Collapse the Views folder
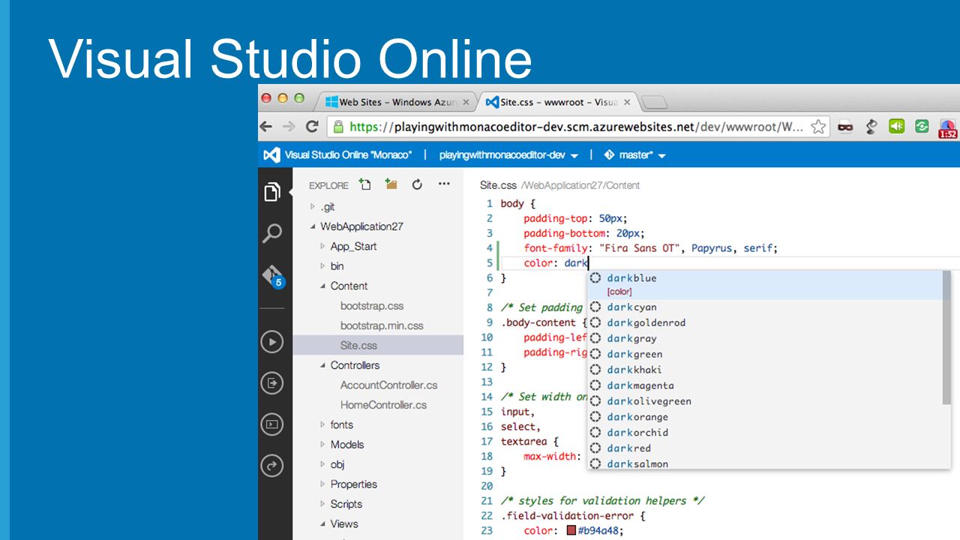 323,523
